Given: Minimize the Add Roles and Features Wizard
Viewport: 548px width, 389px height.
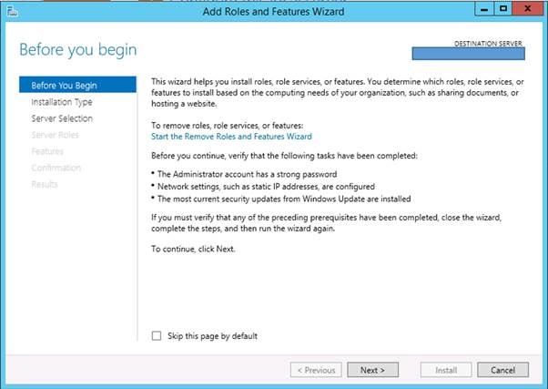Looking at the screenshot, I should coord(482,14).
